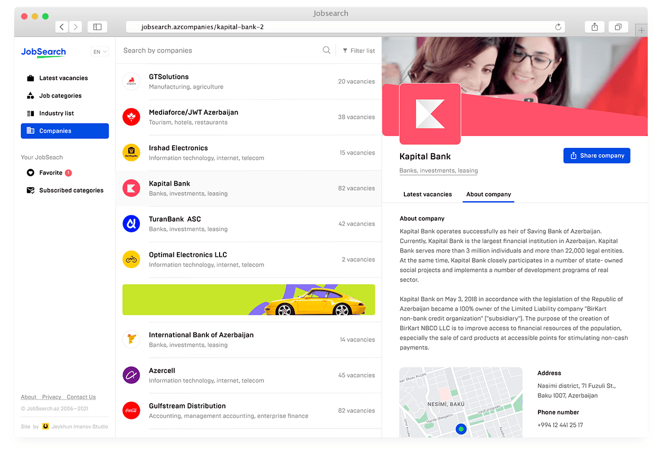This screenshot has width=662, height=457.
Task: Click the large Kapital Bank profile logo
Action: 430,114
